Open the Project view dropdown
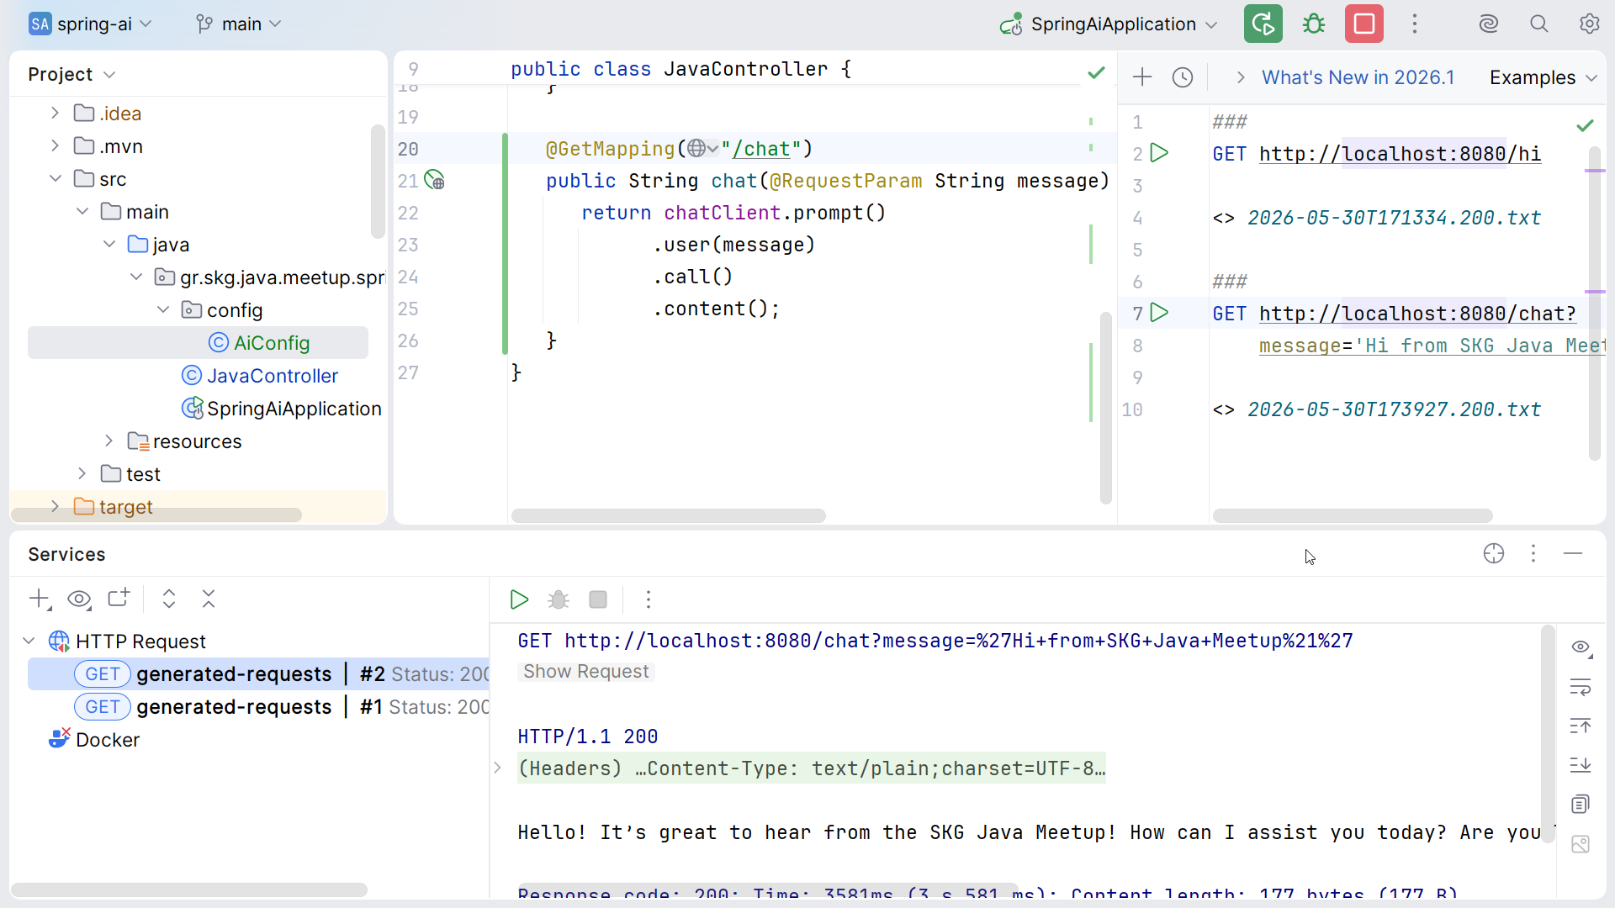 [71, 74]
